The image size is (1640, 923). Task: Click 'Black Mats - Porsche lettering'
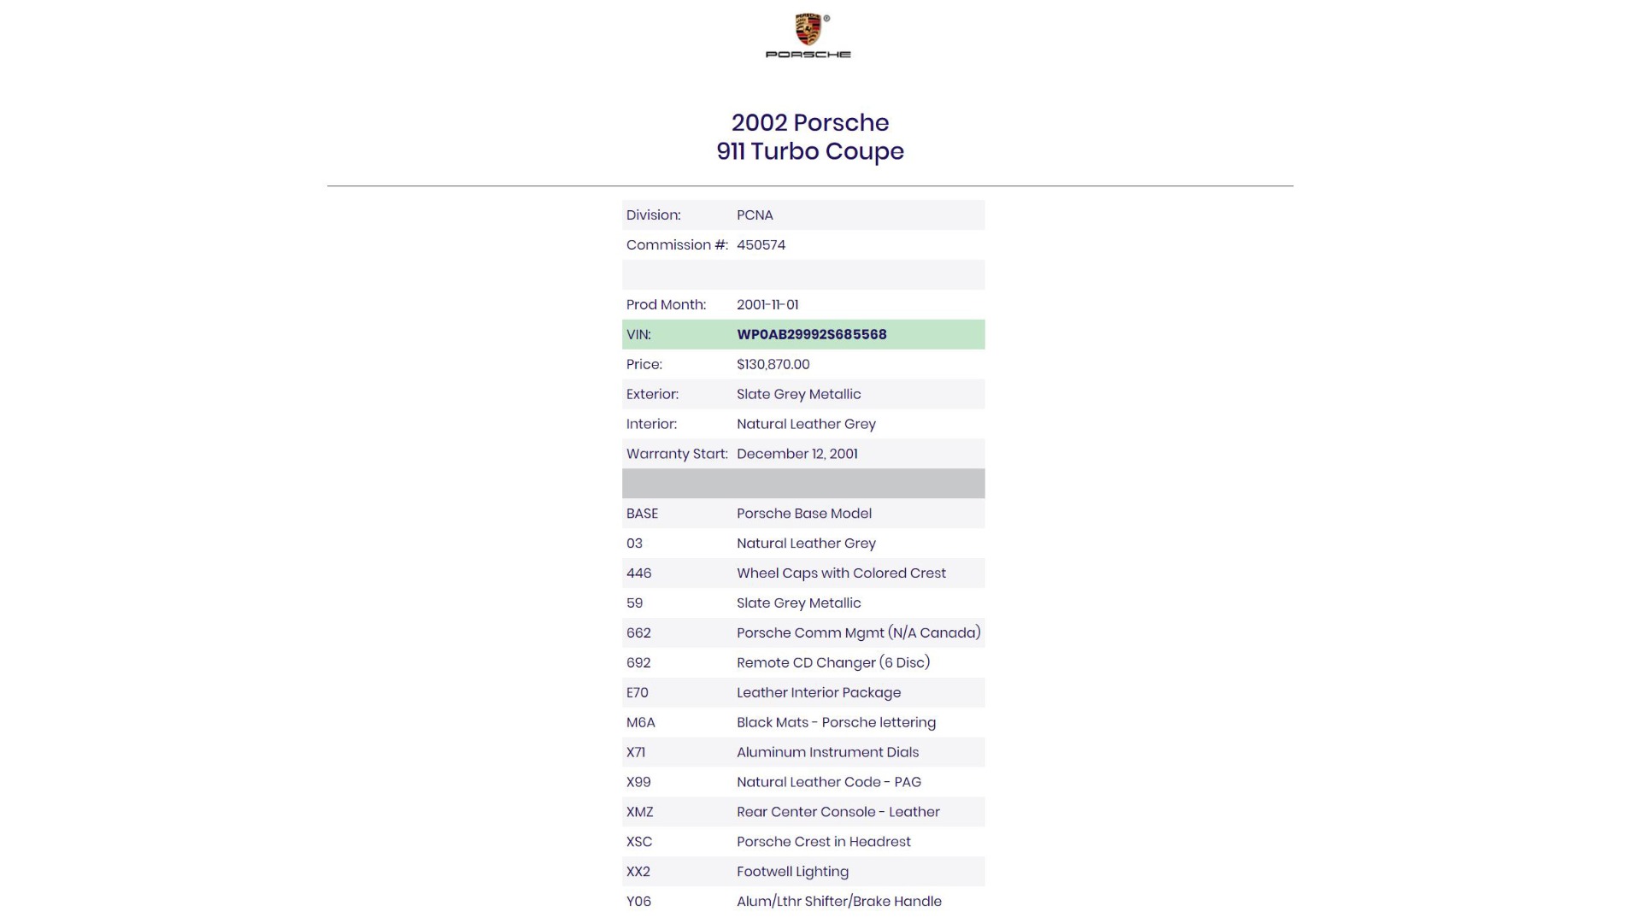836,723
